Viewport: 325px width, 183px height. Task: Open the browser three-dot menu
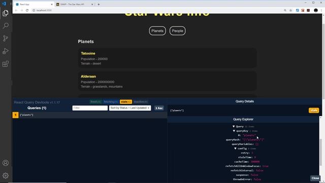pyautogui.click(x=321, y=10)
